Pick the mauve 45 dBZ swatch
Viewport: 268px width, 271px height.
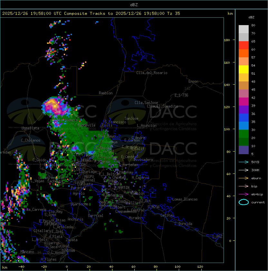pyautogui.click(x=244, y=94)
